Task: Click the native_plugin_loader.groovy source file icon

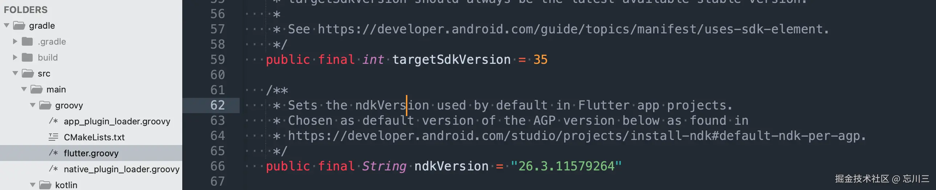Action: [53, 169]
